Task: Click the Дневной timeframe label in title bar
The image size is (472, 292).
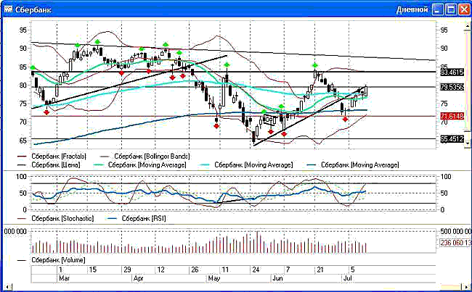Action: tap(412, 9)
